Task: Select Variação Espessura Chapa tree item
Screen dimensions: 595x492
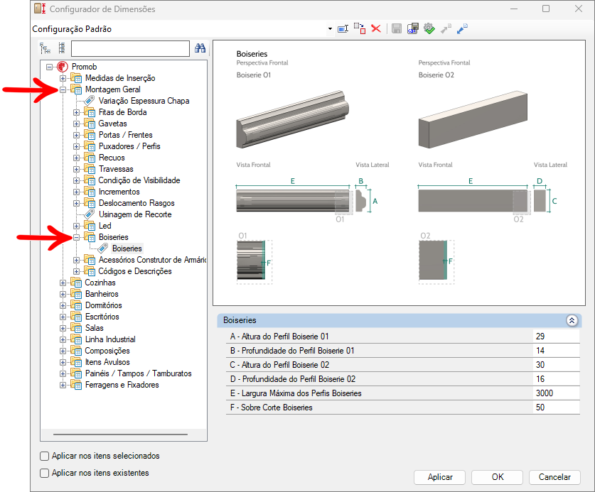Action: (x=144, y=101)
